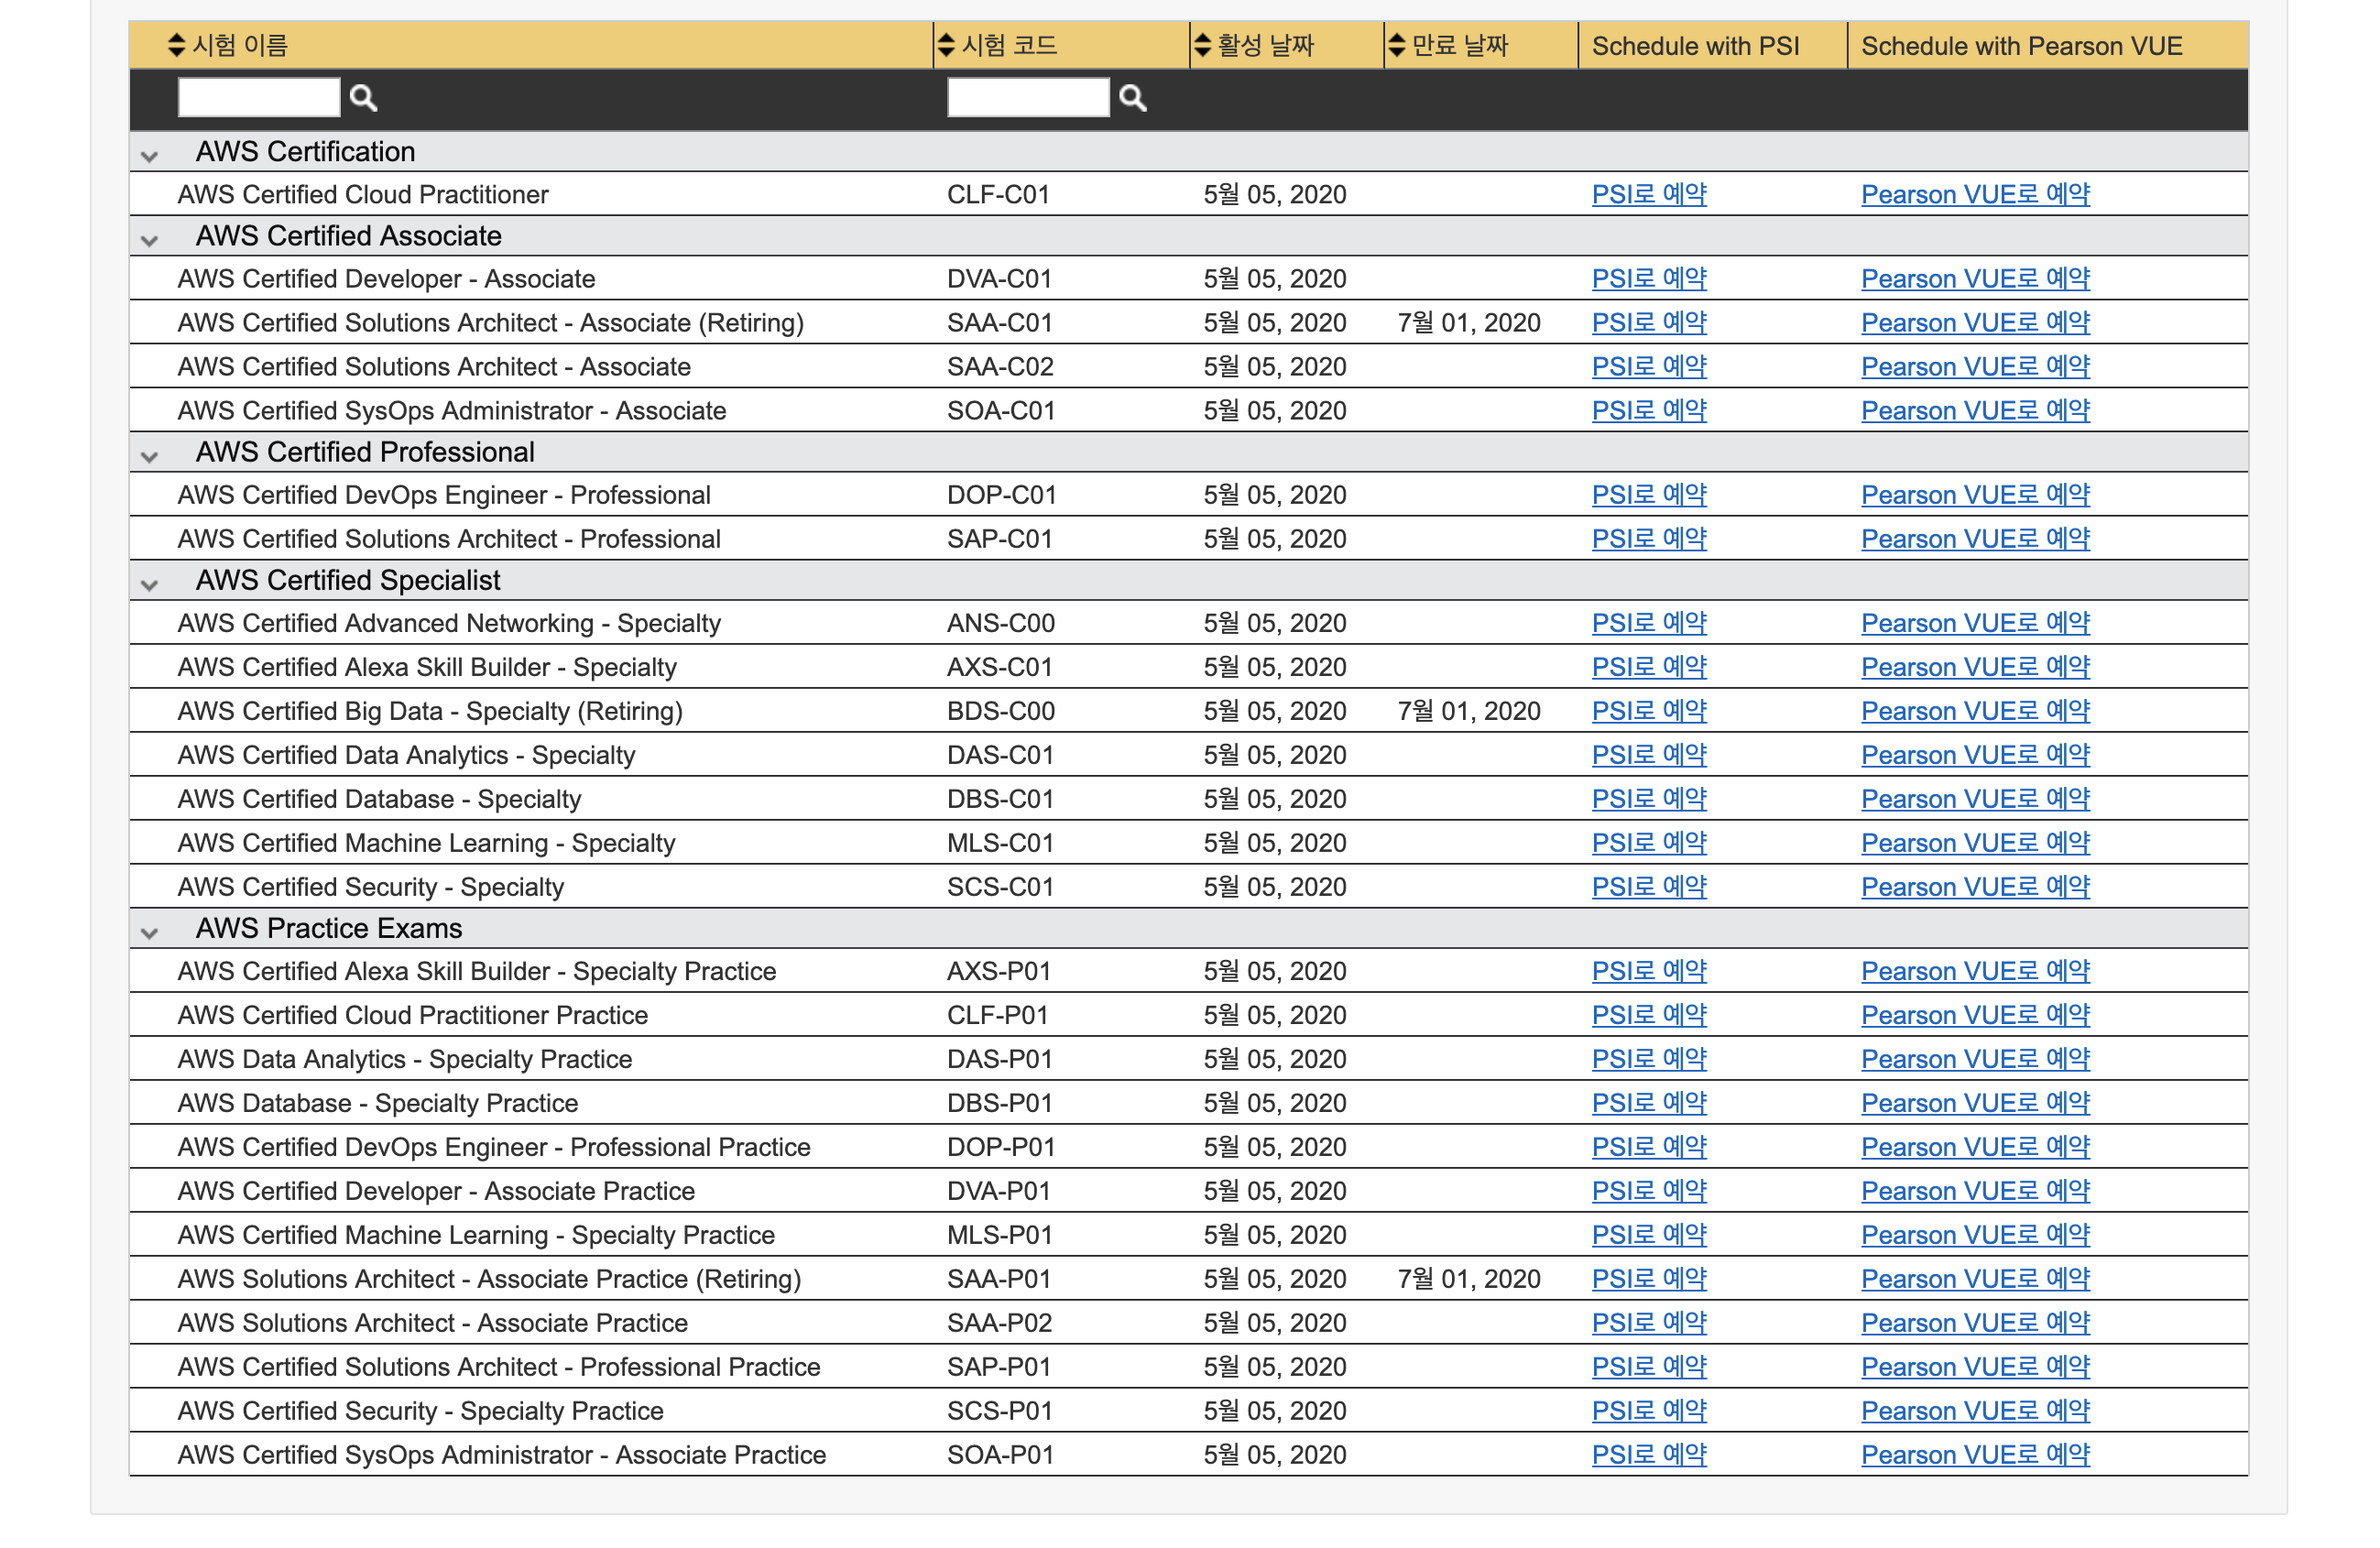
Task: Click the exam name search magnifier icon
Action: (363, 97)
